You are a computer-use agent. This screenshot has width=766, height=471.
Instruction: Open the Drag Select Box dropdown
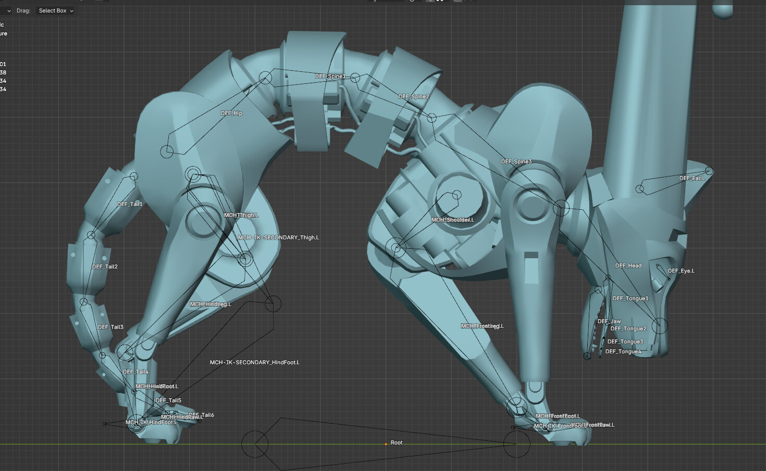tap(55, 10)
